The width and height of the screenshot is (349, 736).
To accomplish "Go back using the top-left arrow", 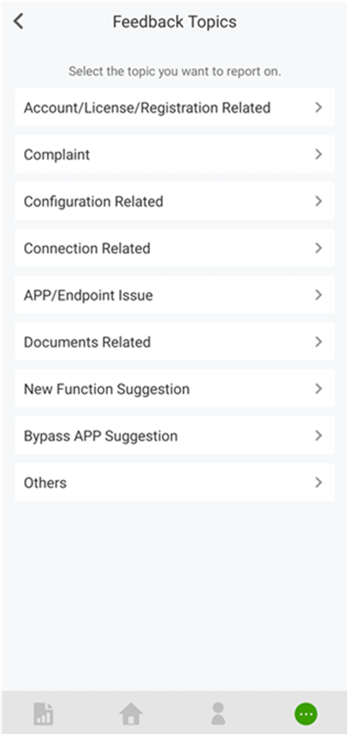I will (18, 22).
